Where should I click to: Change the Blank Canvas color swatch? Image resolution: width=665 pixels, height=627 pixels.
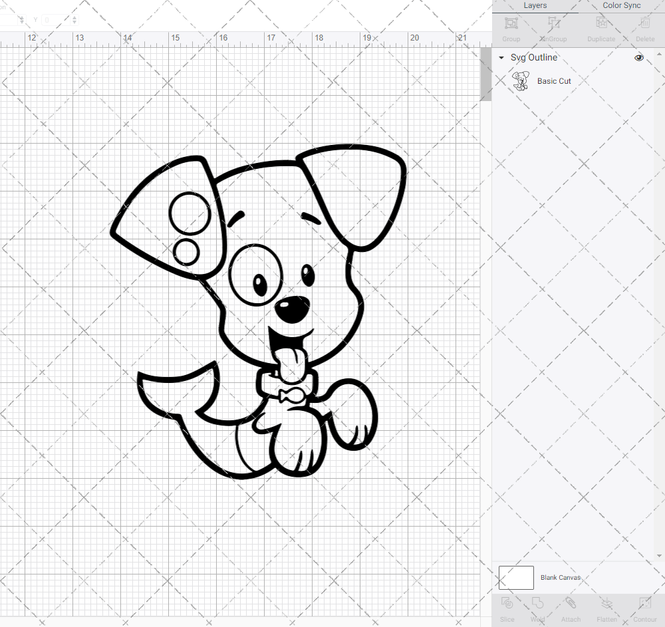point(515,577)
